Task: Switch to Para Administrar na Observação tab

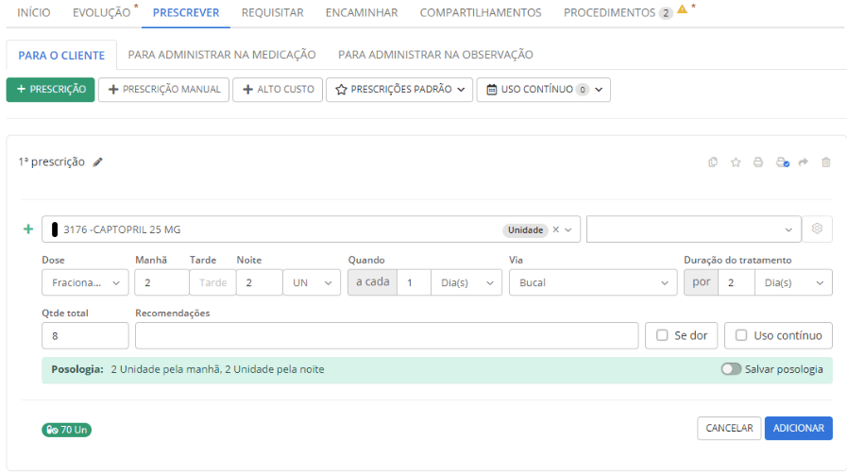Action: 435,55
